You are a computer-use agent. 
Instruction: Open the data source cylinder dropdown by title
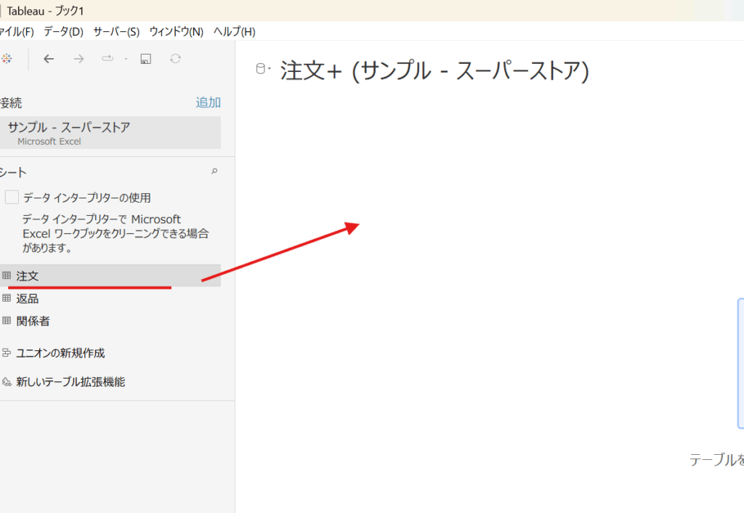(262, 70)
